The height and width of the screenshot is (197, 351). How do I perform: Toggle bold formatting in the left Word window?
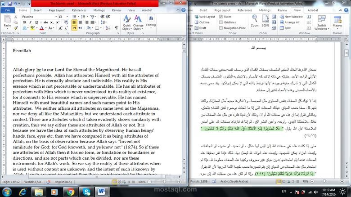(x=24, y=22)
